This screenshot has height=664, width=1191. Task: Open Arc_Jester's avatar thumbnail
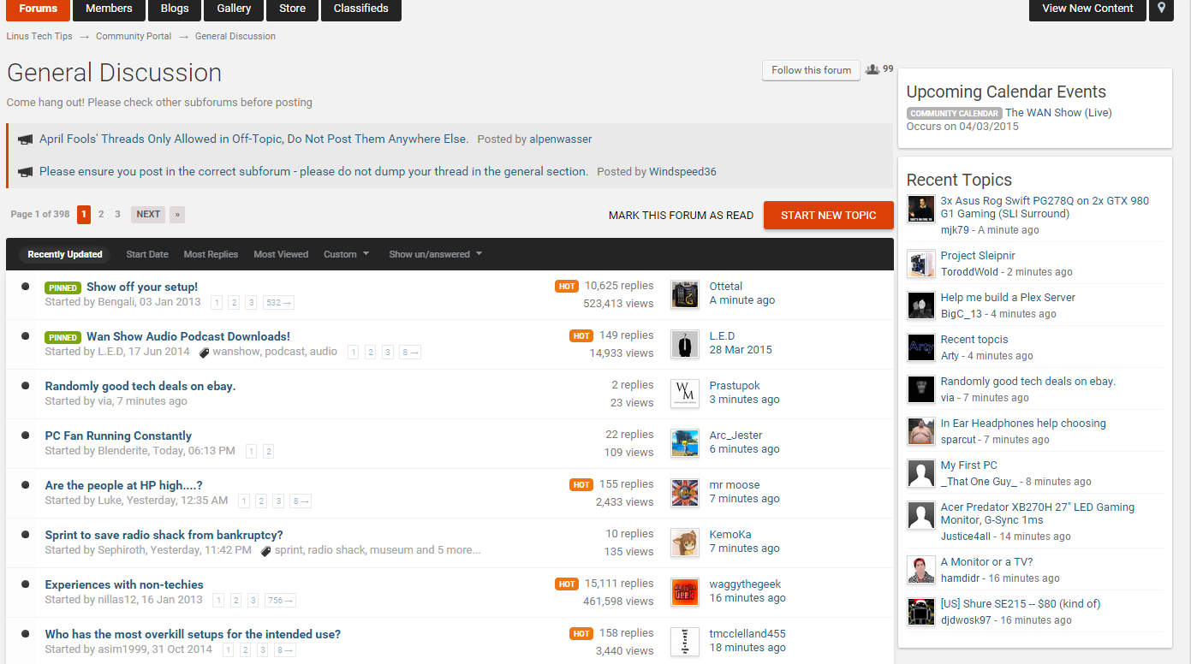pyautogui.click(x=685, y=443)
